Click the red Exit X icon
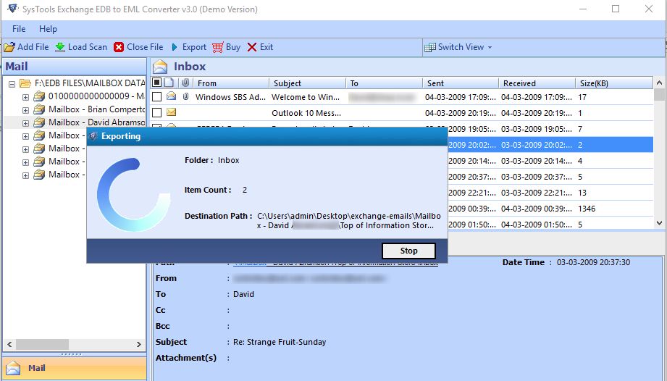This screenshot has width=667, height=381. pyautogui.click(x=252, y=47)
